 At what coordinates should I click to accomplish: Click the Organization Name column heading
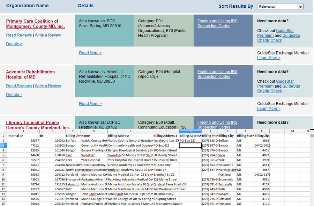27,6
